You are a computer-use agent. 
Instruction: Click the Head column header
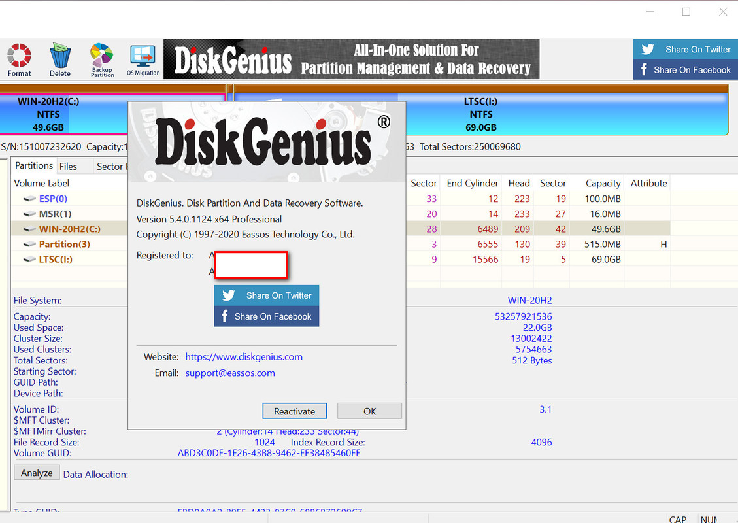[x=518, y=183]
